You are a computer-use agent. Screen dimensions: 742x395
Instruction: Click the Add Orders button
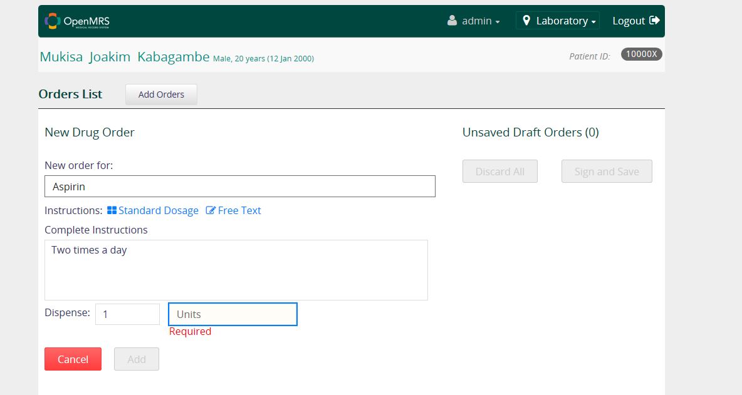pyautogui.click(x=161, y=95)
